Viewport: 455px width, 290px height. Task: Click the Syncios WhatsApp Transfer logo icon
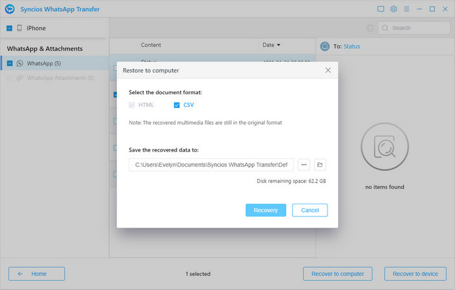(10, 9)
